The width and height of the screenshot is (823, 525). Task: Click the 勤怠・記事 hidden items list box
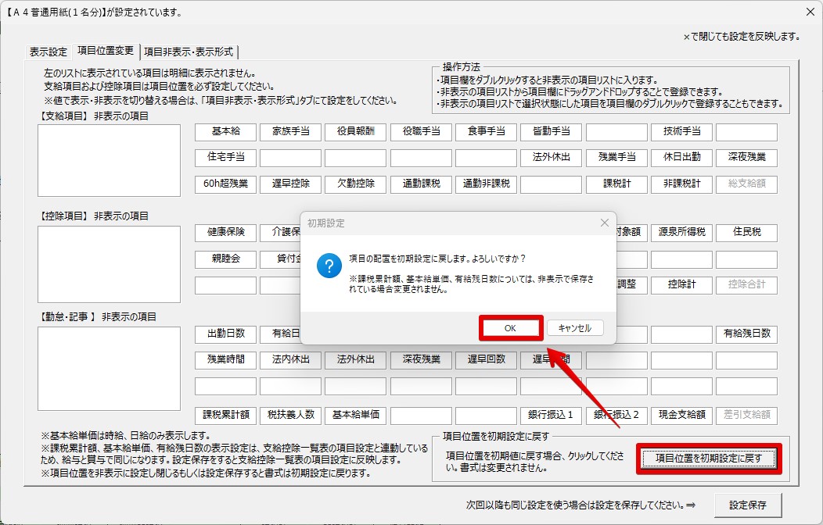pyautogui.click(x=110, y=368)
